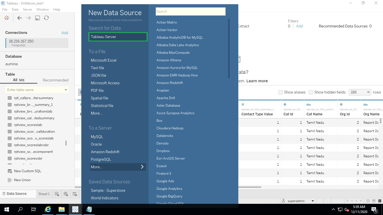Open the Enter table name dropdown arrow

tap(66, 90)
